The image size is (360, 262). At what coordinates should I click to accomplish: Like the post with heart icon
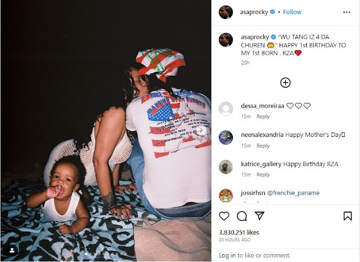point(224,216)
